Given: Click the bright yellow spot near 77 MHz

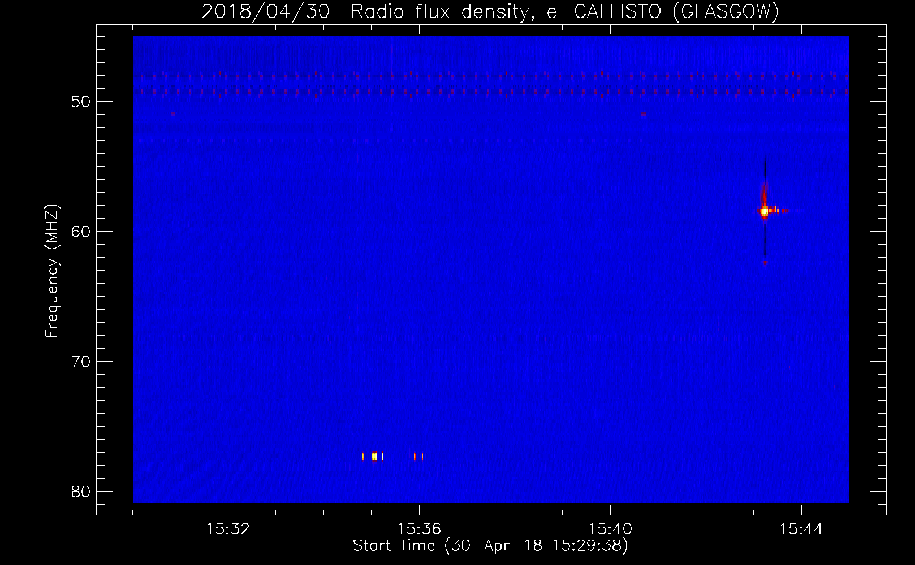Looking at the screenshot, I should tap(374, 456).
